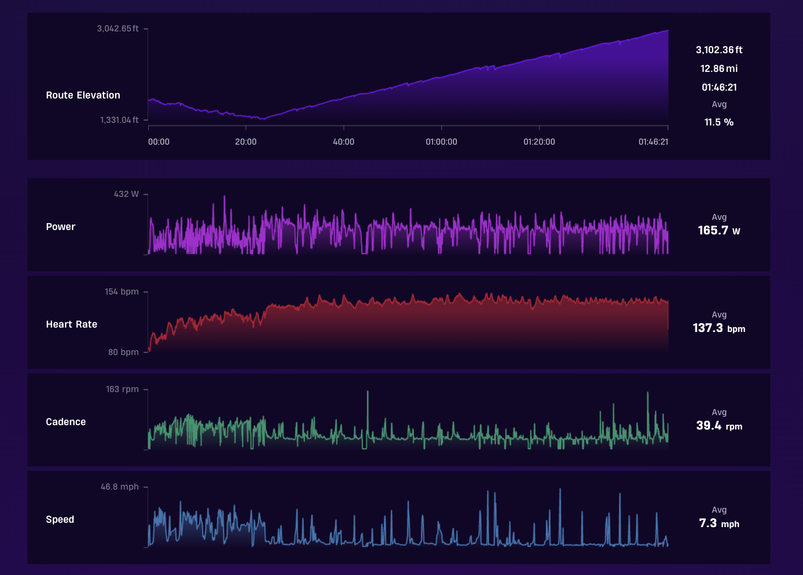This screenshot has width=803, height=575.
Task: Click the 432 W power axis label
Action: pyautogui.click(x=126, y=194)
